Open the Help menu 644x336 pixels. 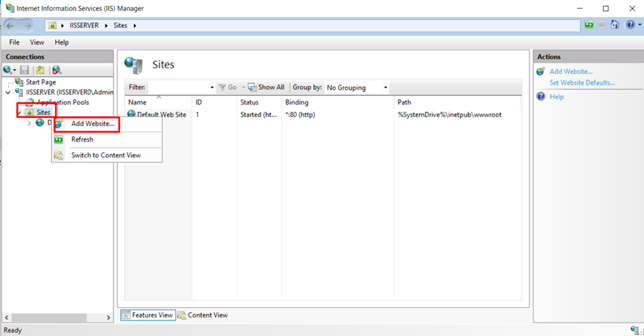coord(62,42)
